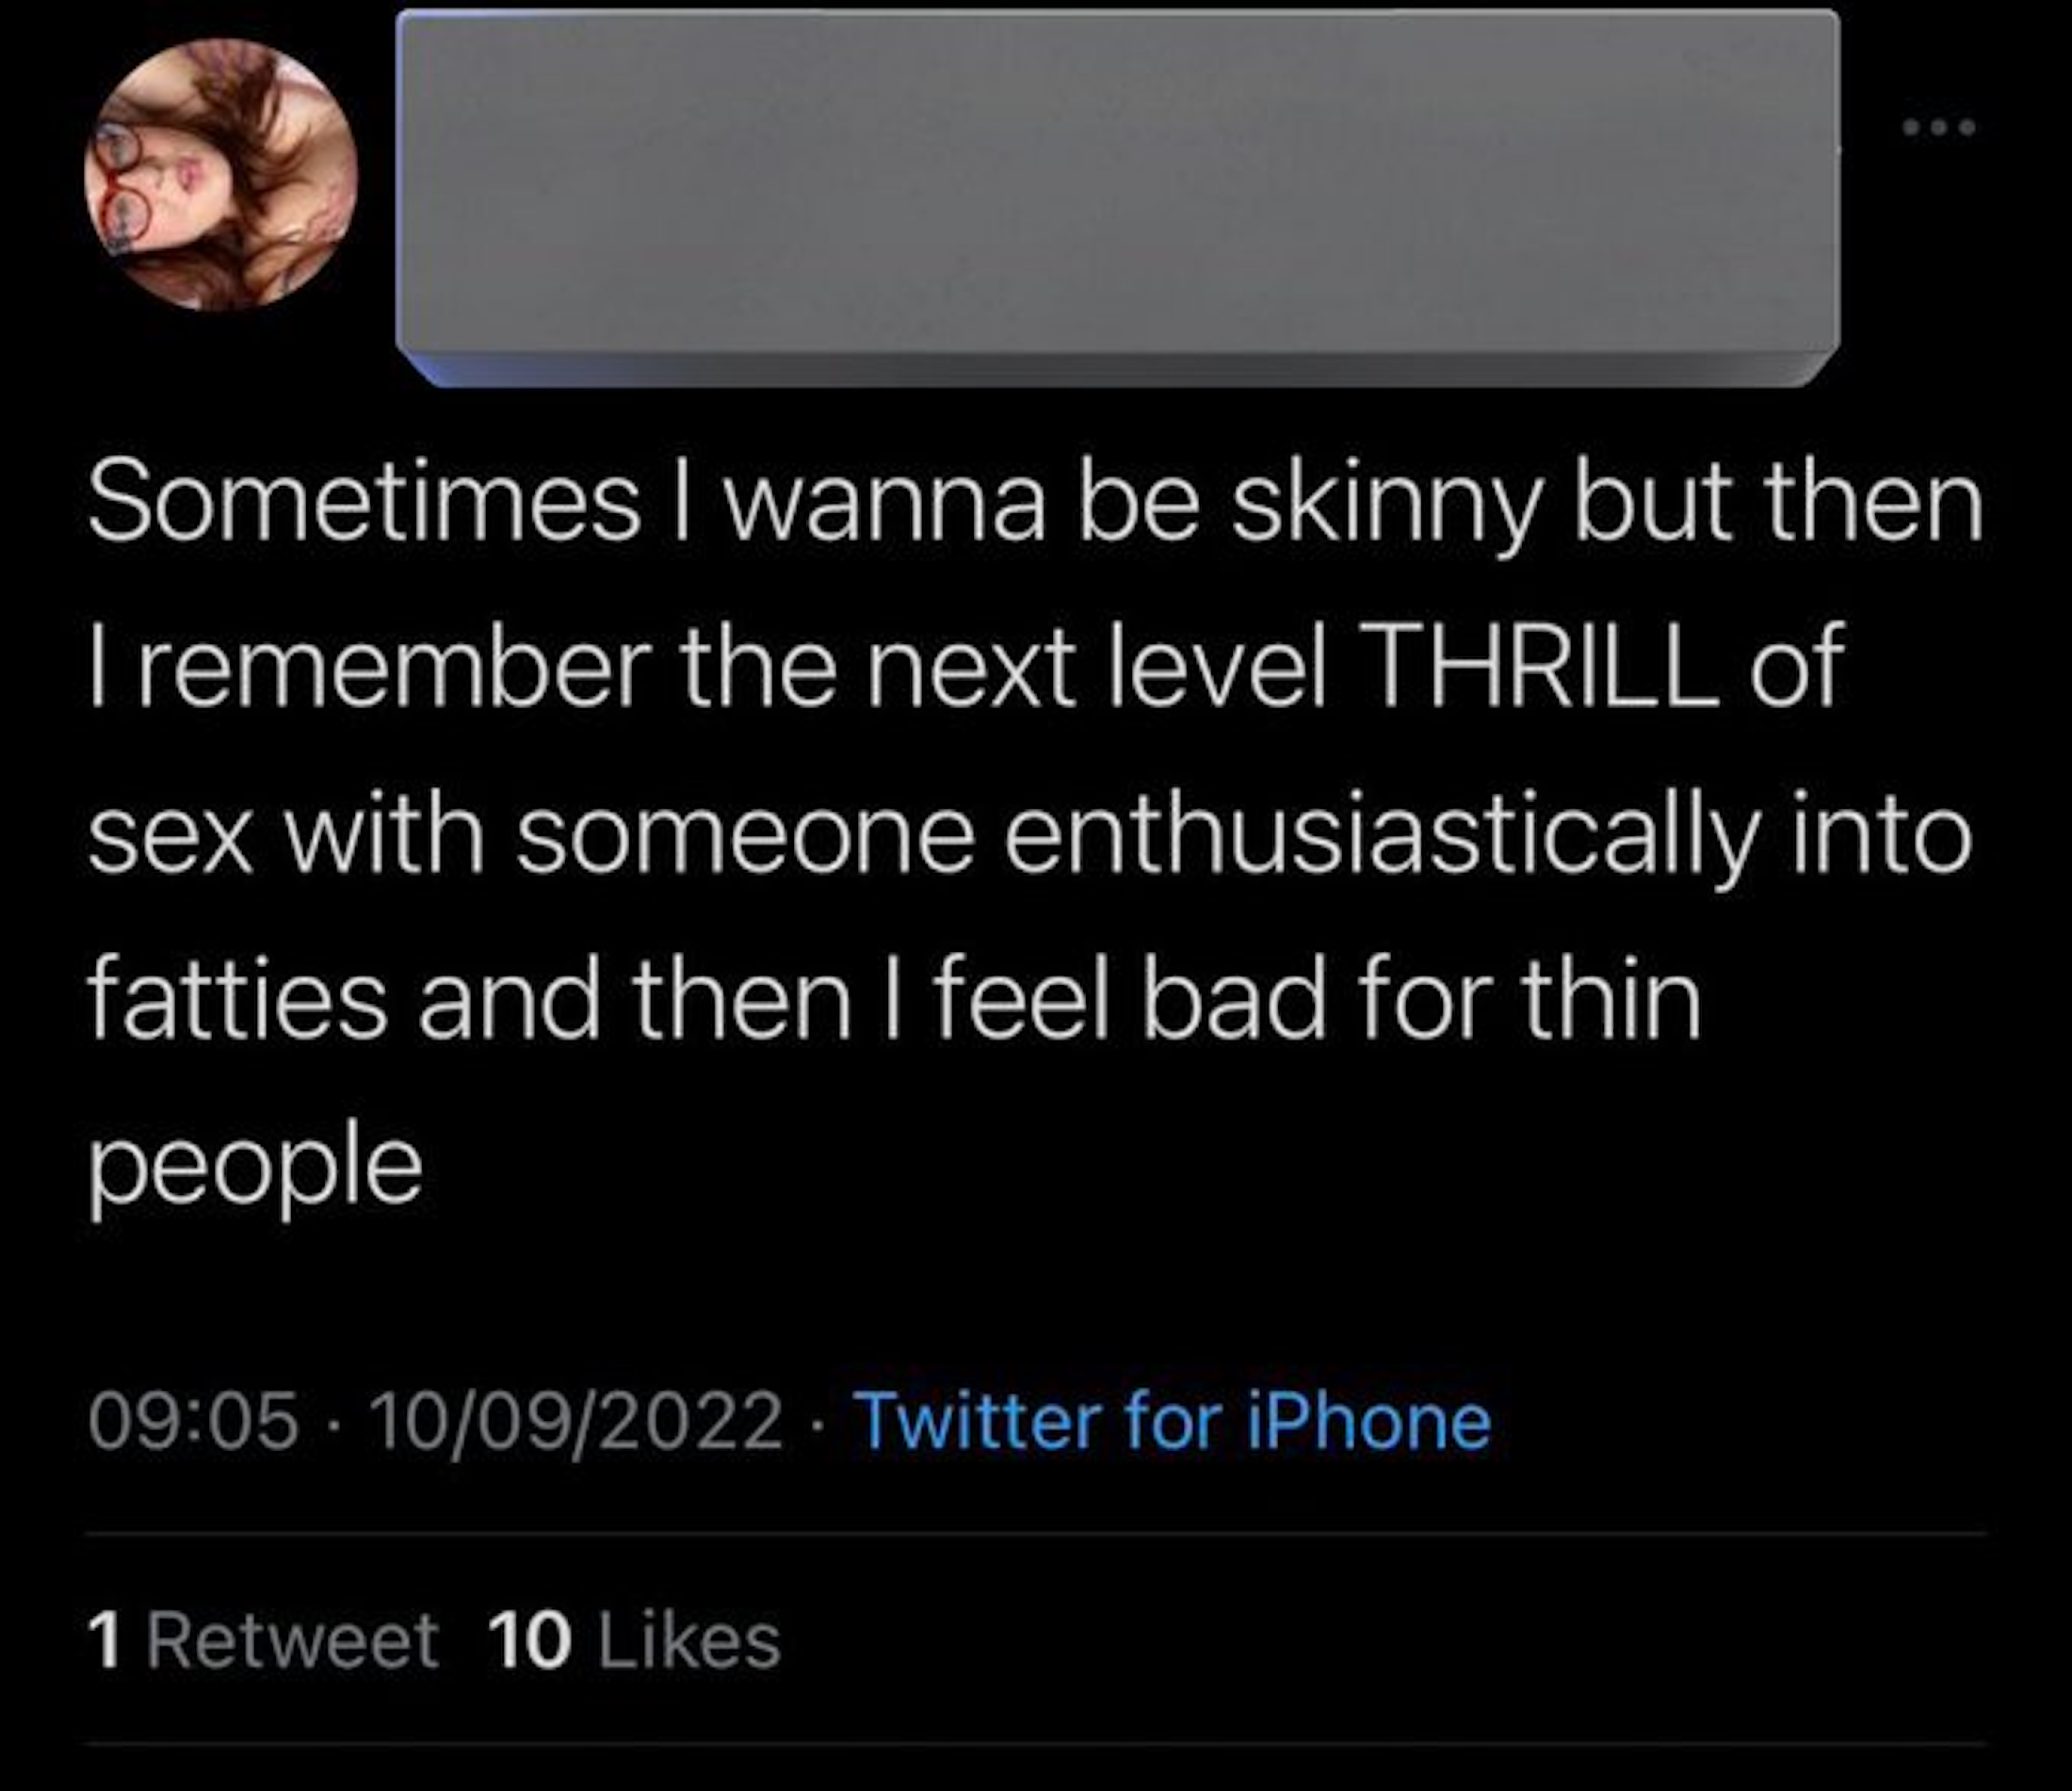Click the 10/09/2022 date
The image size is (2072, 1791).
click(x=576, y=1421)
